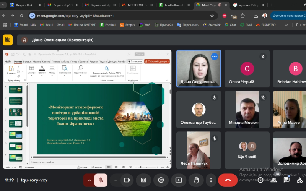Open the tab search dropdown arrow
The image size is (306, 191).
(x=3, y=5)
